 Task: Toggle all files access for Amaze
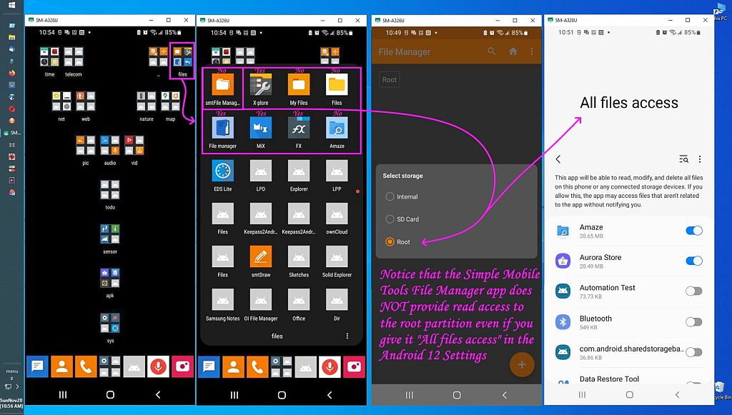tap(693, 231)
